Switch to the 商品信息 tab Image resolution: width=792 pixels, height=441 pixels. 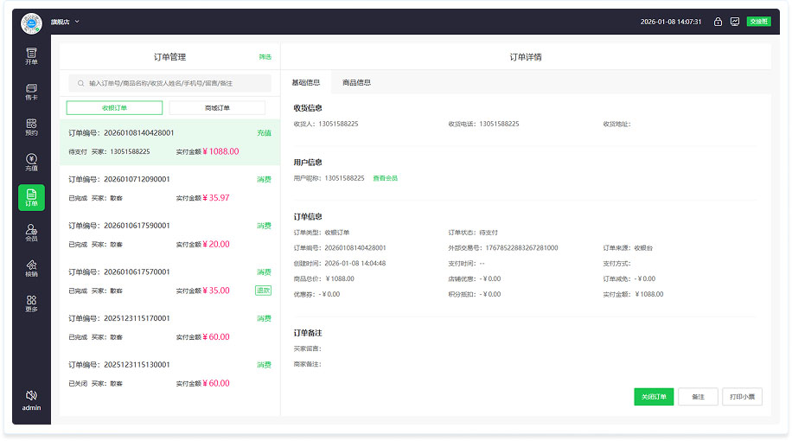point(356,83)
